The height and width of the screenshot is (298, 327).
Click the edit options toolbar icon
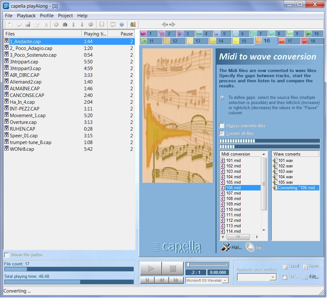coord(113,24)
